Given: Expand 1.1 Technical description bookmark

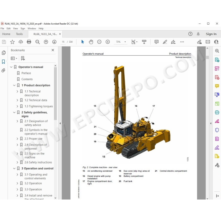Looking at the screenshot, I should [17, 92].
